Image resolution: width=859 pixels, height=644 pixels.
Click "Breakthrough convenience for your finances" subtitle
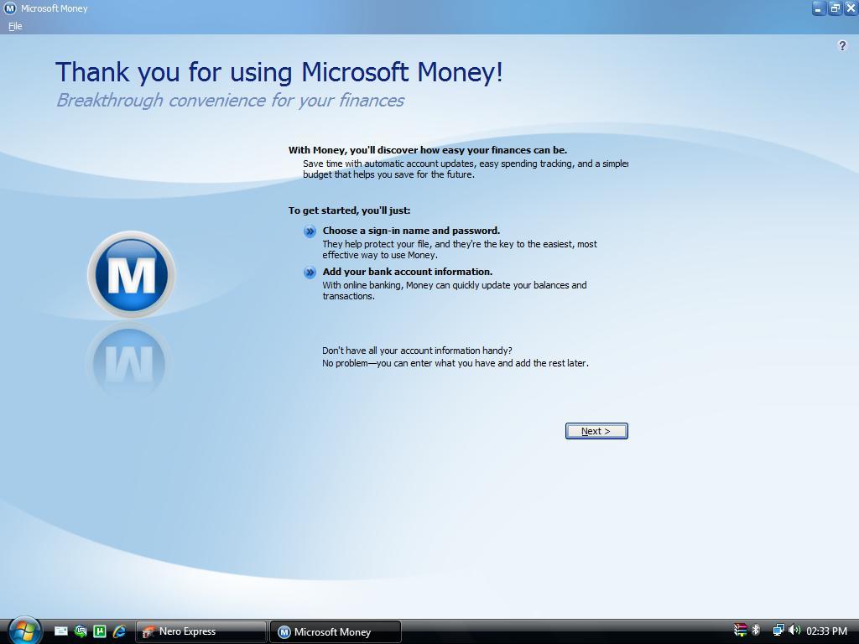click(x=230, y=101)
